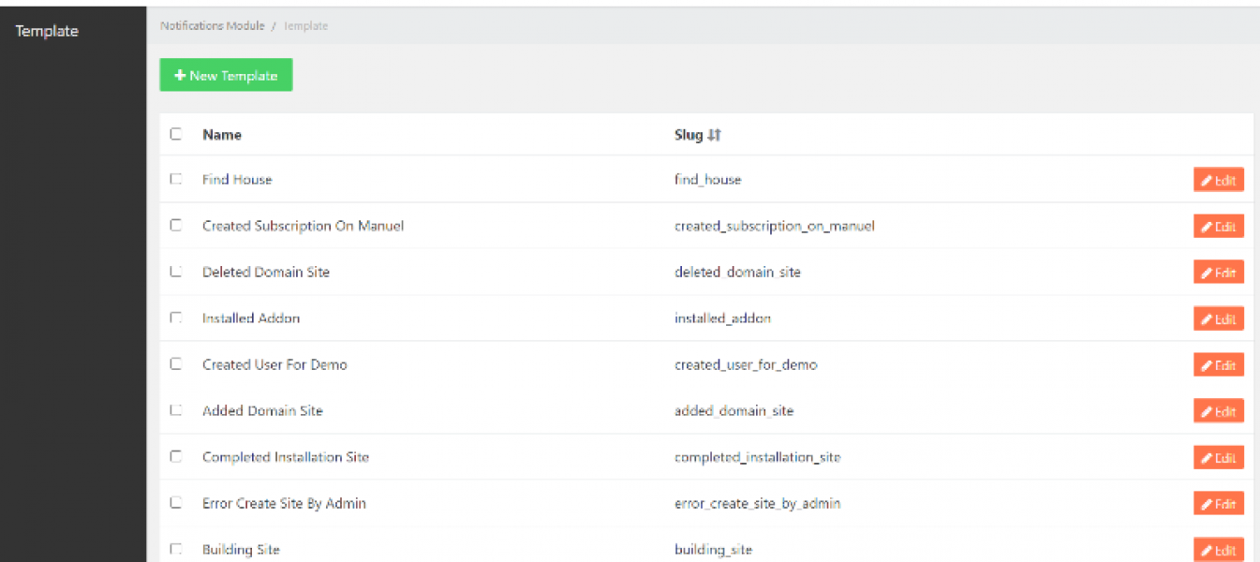This screenshot has height=562, width=1260.
Task: Click the Template breadcrumb item
Action: [x=305, y=26]
